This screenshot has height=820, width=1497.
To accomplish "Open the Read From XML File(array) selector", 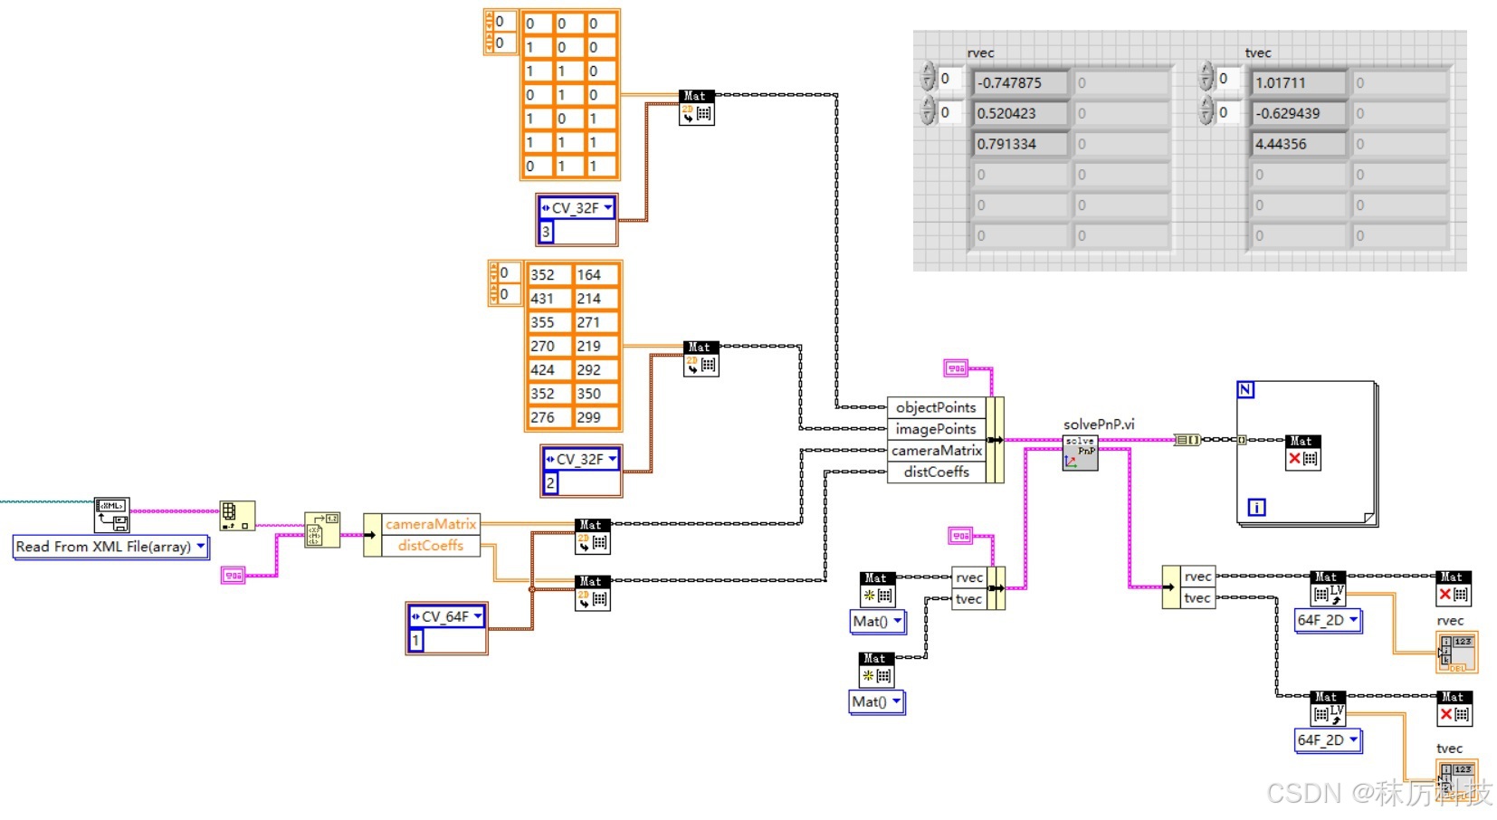I will (111, 547).
